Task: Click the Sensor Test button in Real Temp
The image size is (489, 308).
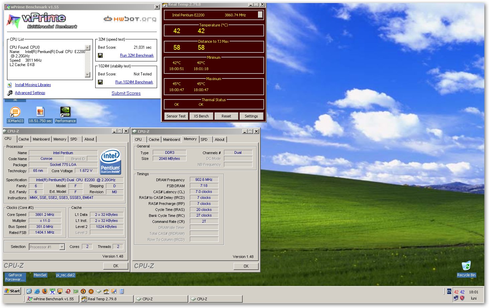Action: click(176, 116)
